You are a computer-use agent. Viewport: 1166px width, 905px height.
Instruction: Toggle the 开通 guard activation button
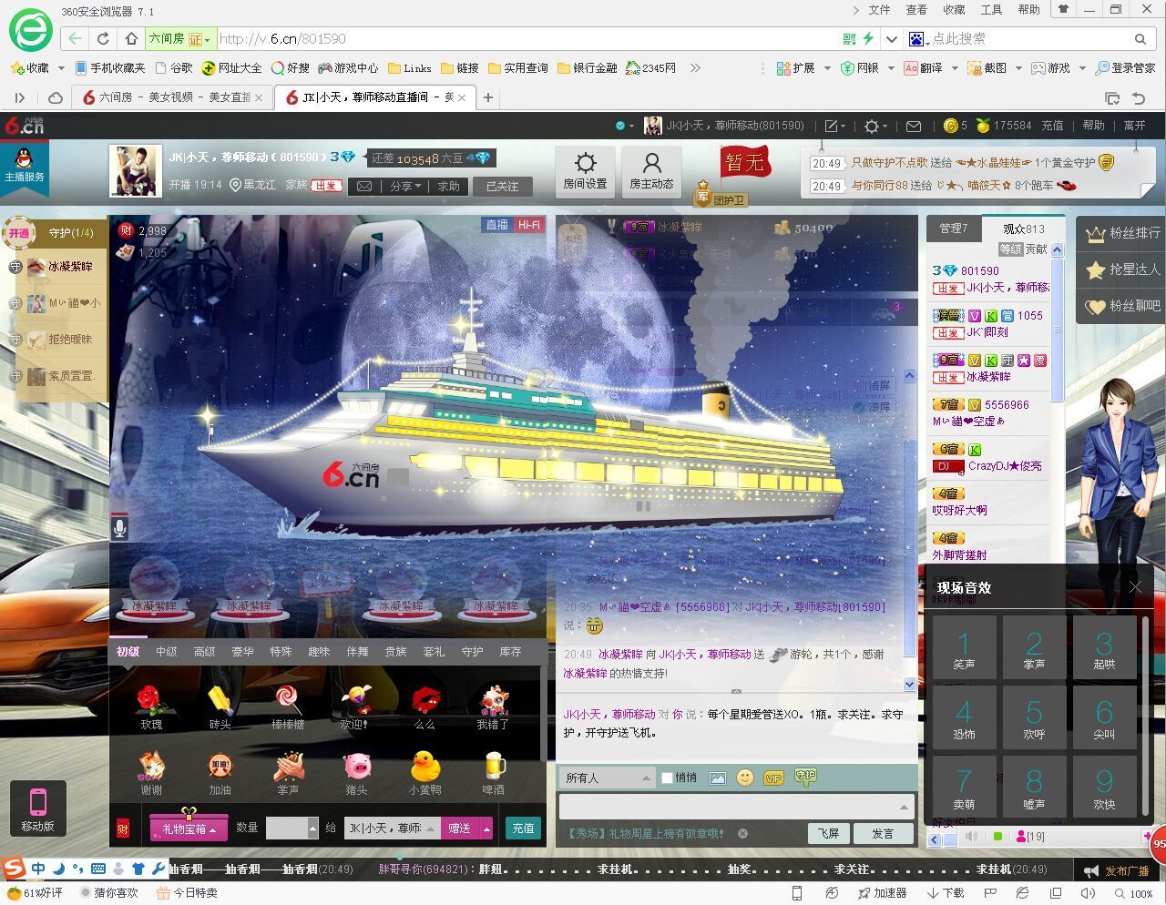tap(19, 233)
